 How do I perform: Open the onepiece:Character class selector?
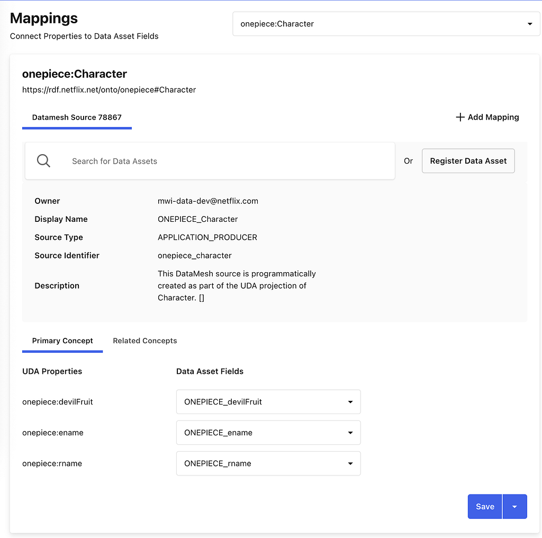click(386, 24)
